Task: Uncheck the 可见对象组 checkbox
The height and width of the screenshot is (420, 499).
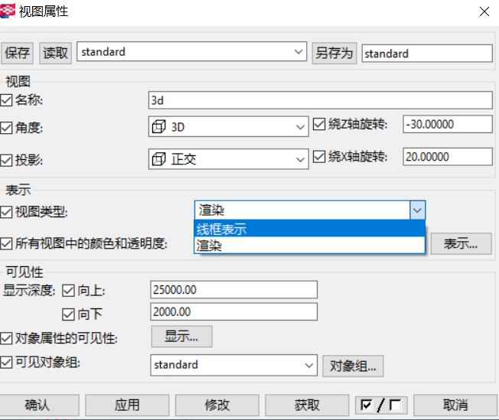Action: (7, 363)
